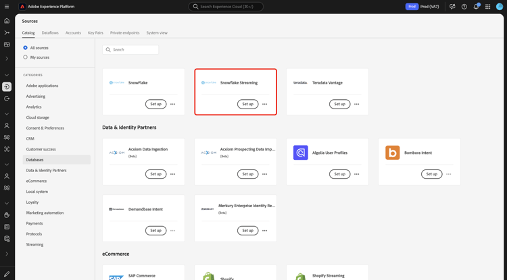Image resolution: width=507 pixels, height=280 pixels.
Task: Open the selected Sources icon in left rail
Action: pos(7,87)
